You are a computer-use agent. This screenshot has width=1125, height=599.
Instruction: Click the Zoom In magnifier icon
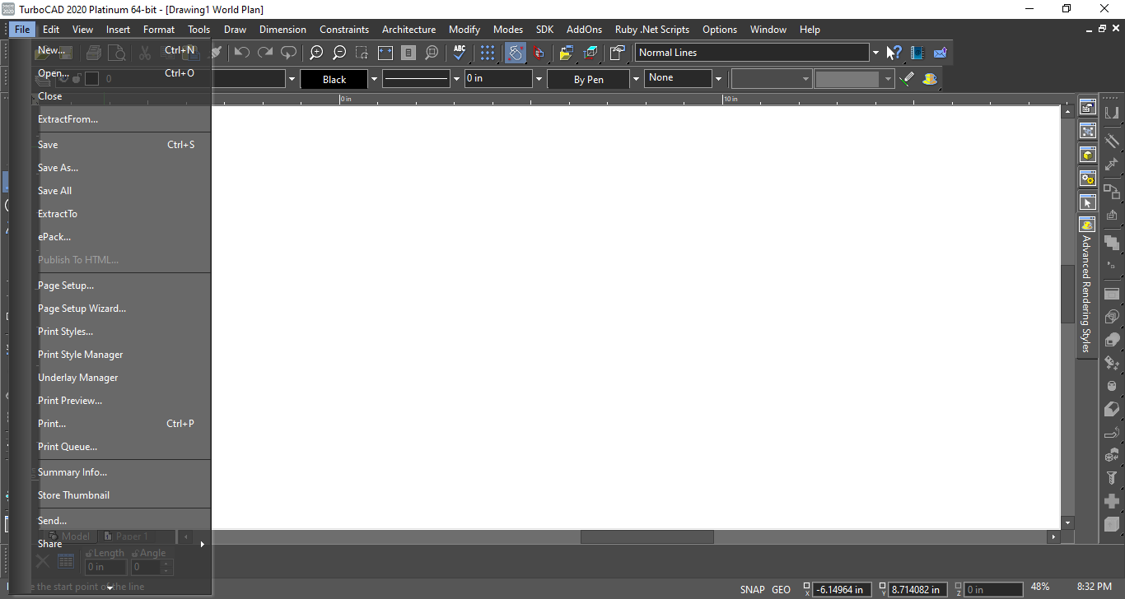click(x=316, y=53)
